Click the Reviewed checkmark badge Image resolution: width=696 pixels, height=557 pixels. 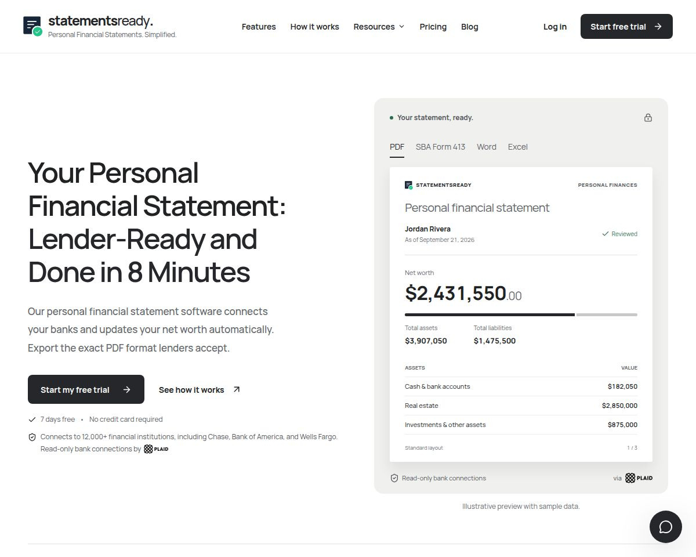tap(619, 234)
